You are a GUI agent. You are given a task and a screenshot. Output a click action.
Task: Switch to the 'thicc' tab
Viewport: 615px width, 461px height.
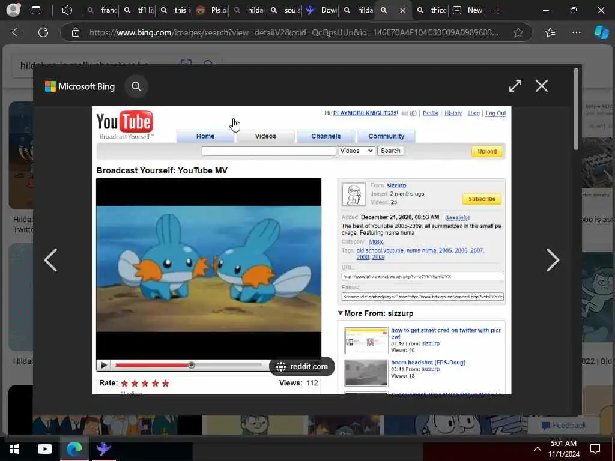pyautogui.click(x=432, y=10)
